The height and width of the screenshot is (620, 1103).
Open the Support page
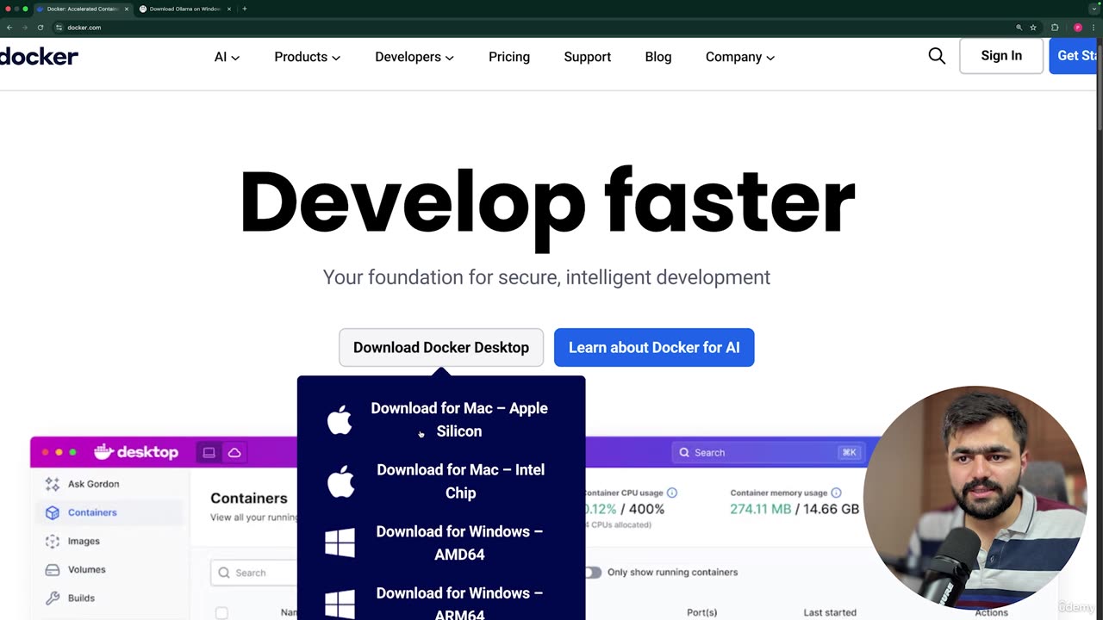[588, 57]
